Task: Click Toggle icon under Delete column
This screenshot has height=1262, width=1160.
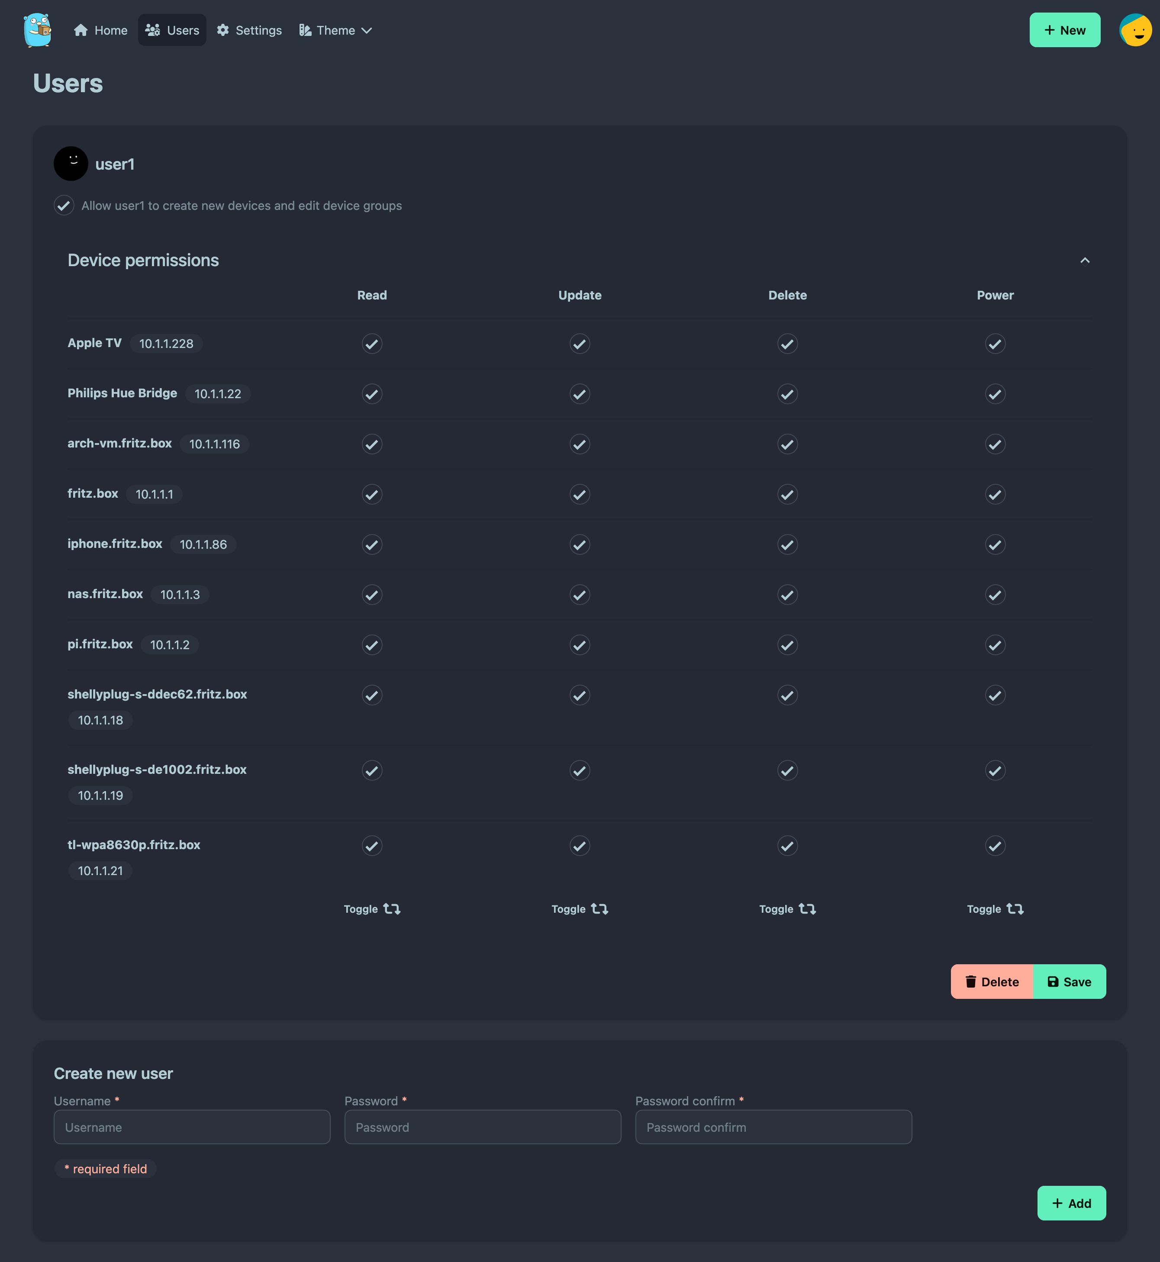Action: tap(807, 909)
